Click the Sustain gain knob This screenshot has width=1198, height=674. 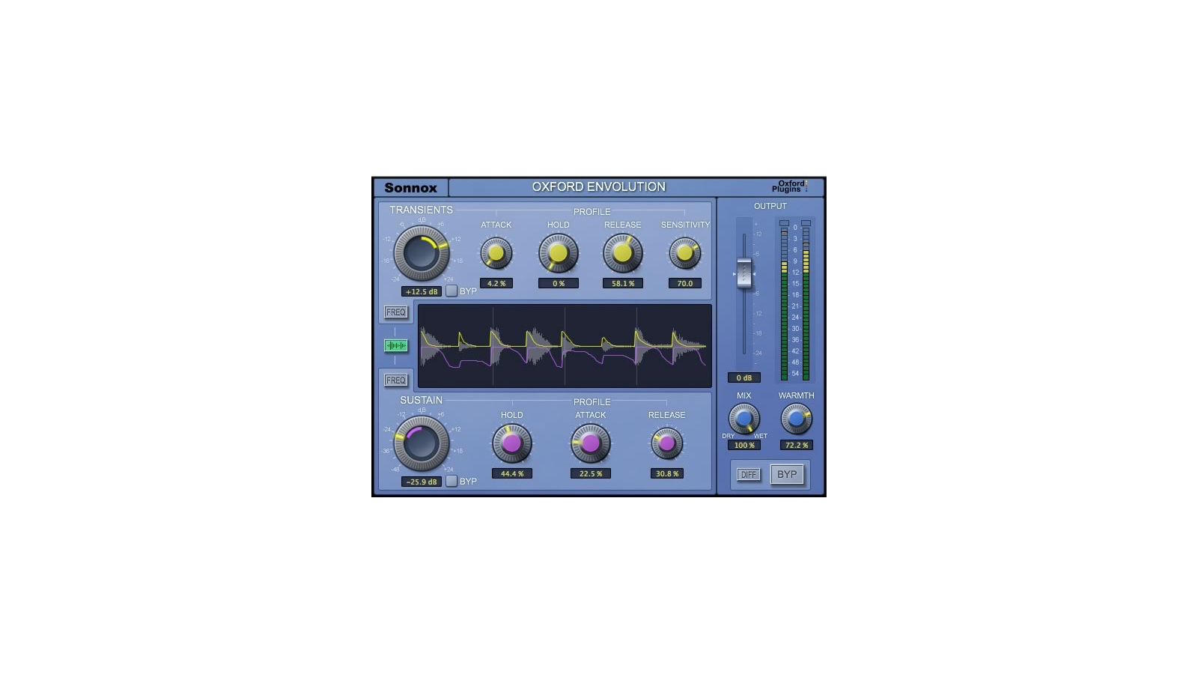point(422,443)
